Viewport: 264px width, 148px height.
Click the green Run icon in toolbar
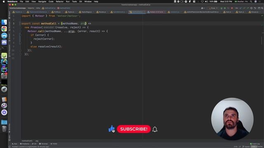221,8
